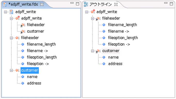Click fileoption -> icon in outline panel

[x=104, y=44]
